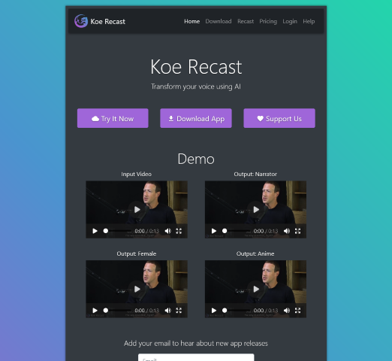The height and width of the screenshot is (361, 392).
Task: Start Female video from its control bar
Action: 95,311
